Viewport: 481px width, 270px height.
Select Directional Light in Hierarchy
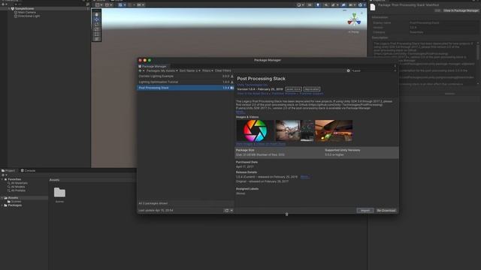(27, 16)
